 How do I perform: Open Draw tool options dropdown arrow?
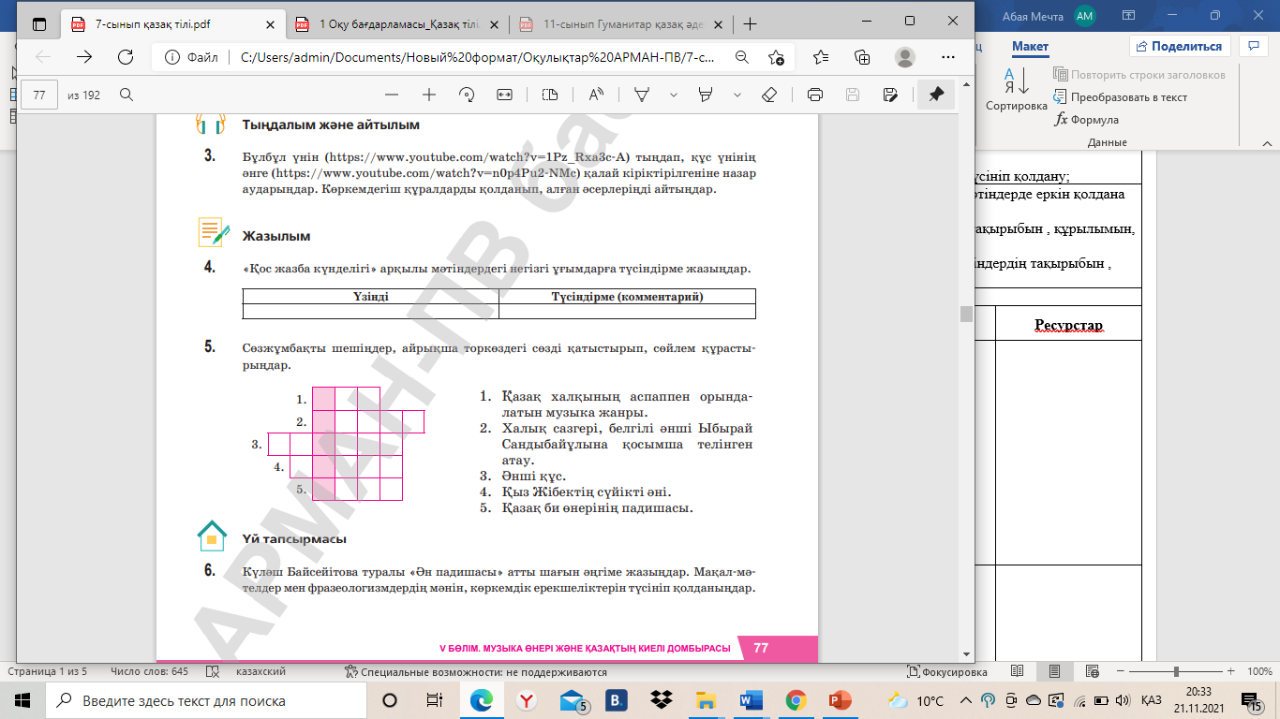tap(673, 95)
